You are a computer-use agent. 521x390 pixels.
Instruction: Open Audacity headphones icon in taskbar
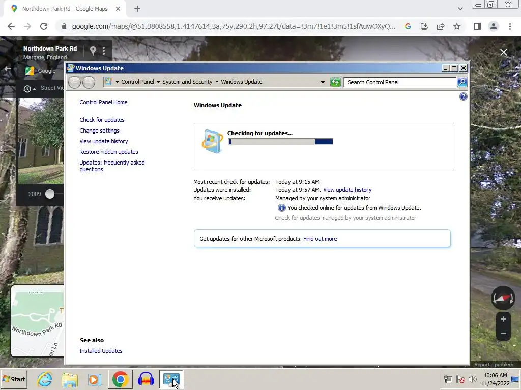(x=146, y=379)
